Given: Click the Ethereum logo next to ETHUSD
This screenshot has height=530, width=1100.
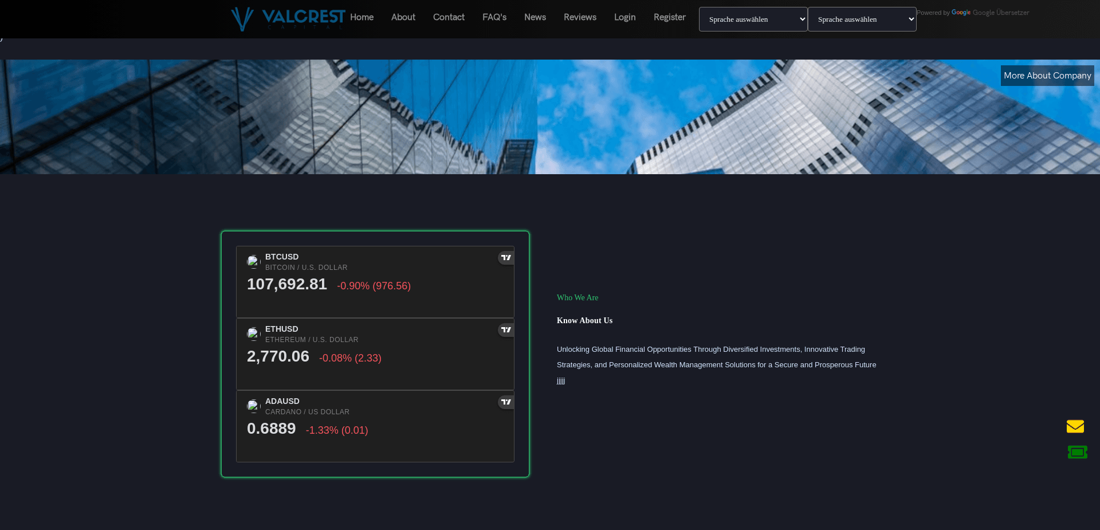Looking at the screenshot, I should pyautogui.click(x=254, y=333).
